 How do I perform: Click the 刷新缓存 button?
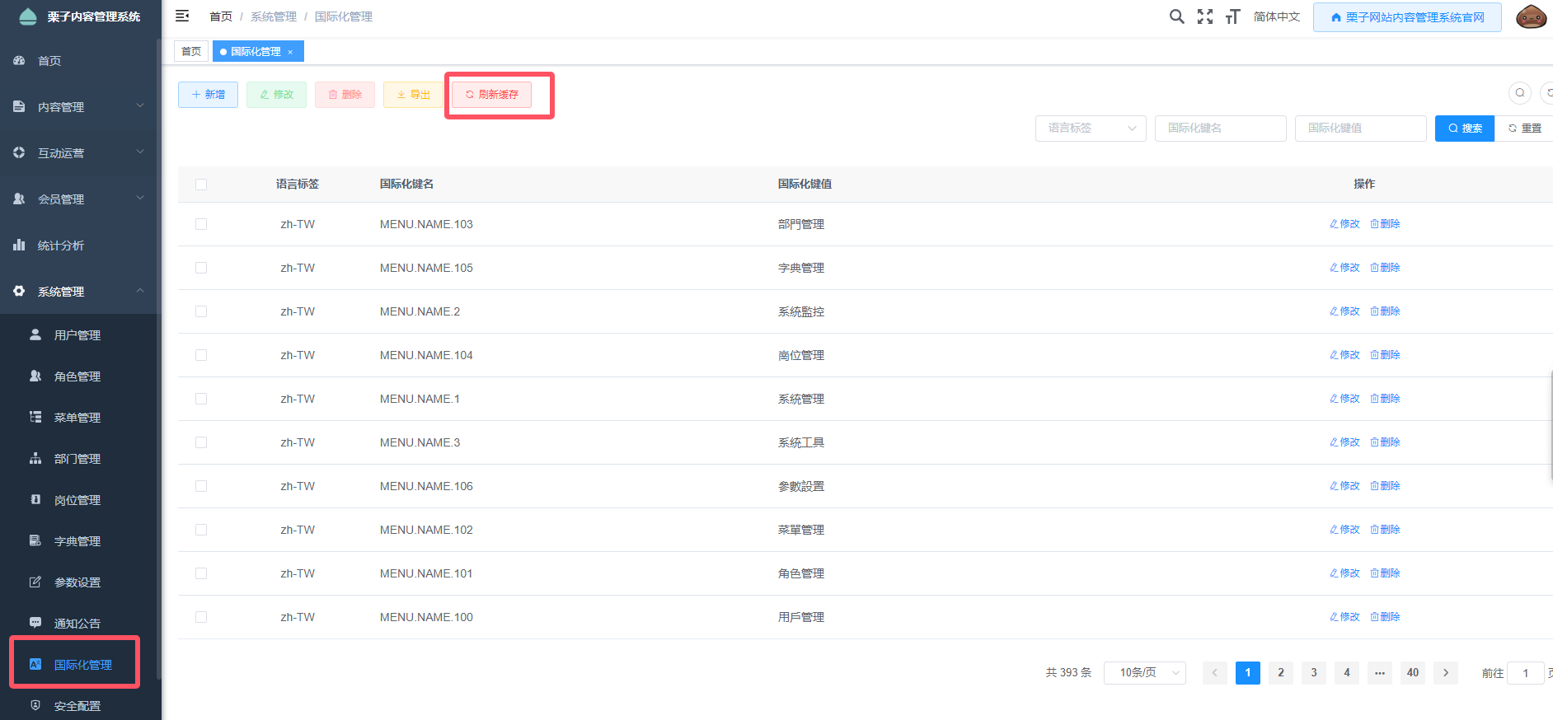point(491,95)
